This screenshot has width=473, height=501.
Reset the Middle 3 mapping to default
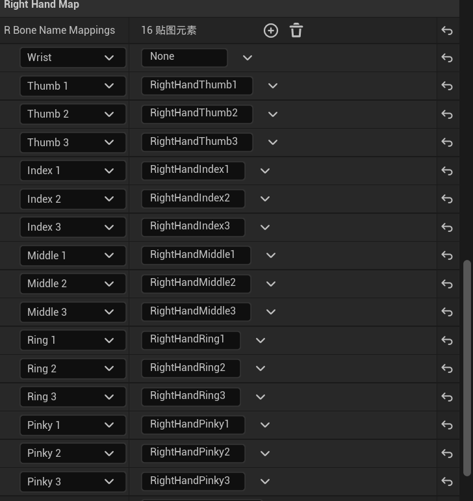coord(447,312)
